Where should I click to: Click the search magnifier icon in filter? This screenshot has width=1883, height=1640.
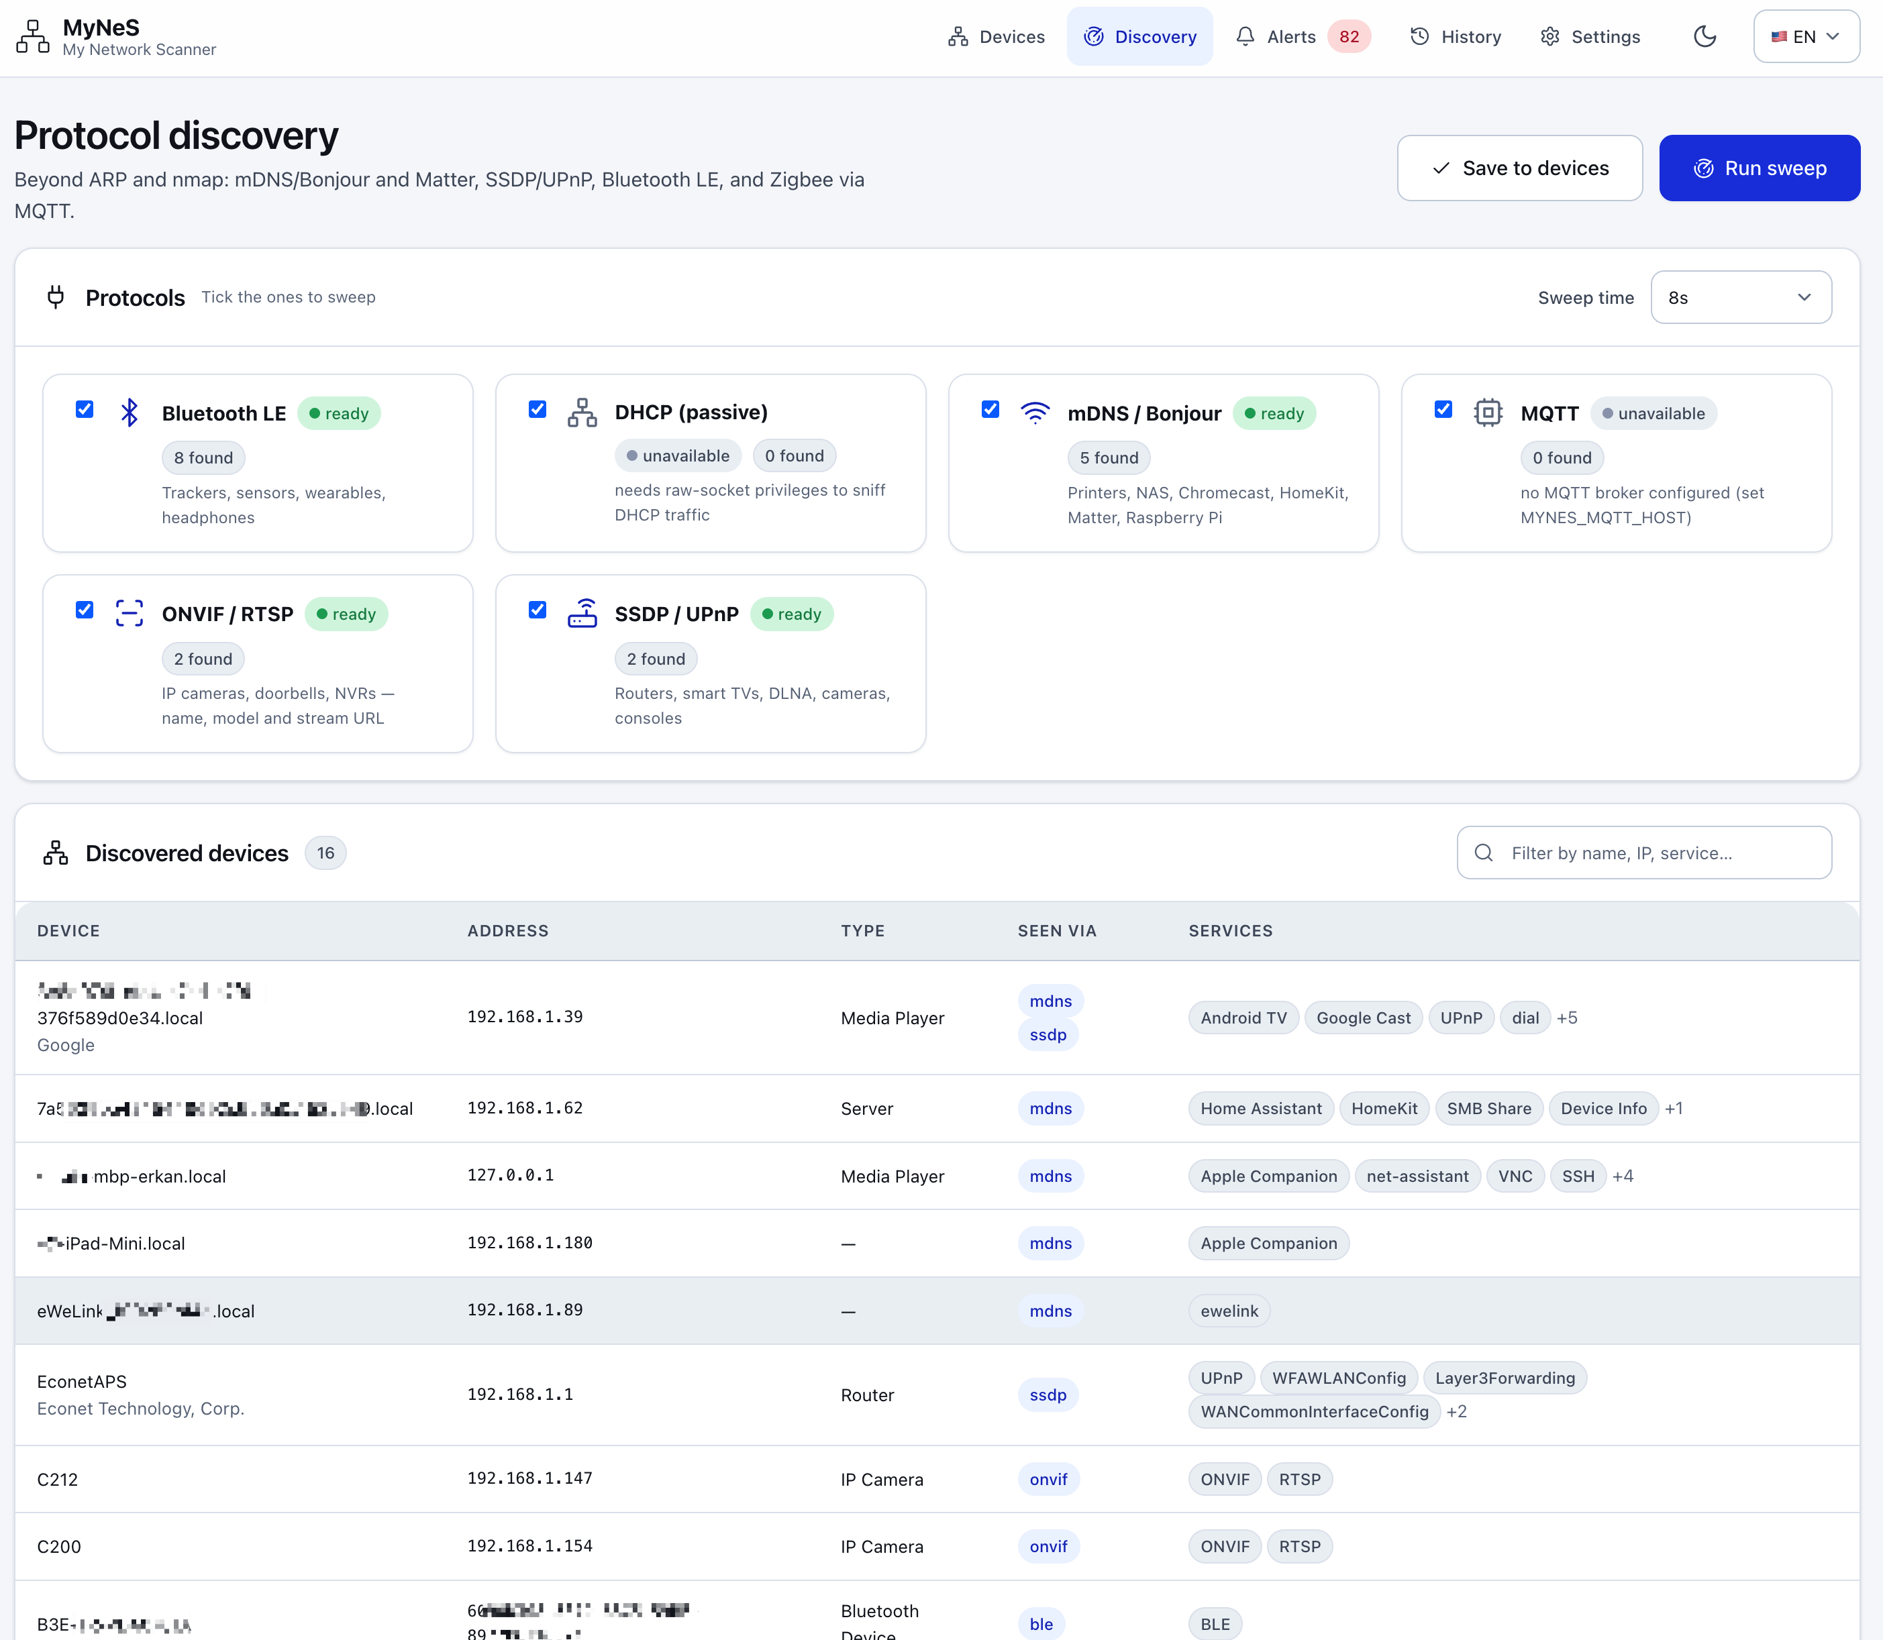point(1484,853)
